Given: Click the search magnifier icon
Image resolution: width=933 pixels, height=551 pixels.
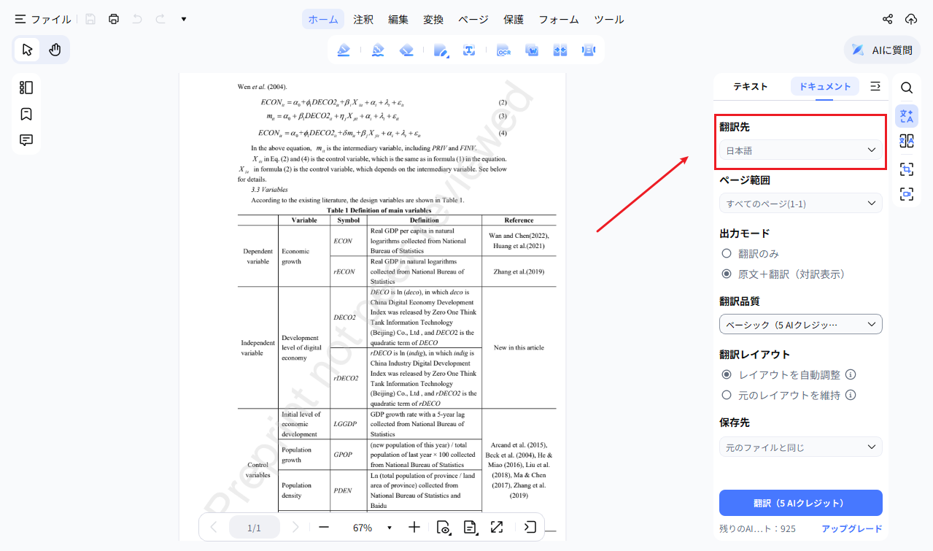Looking at the screenshot, I should (x=907, y=88).
